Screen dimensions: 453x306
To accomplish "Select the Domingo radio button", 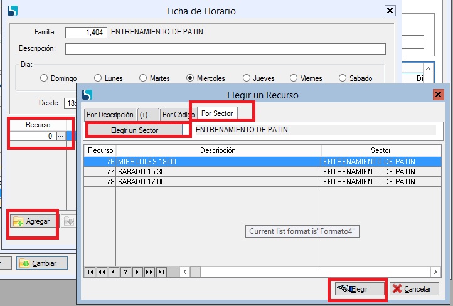I will [x=44, y=78].
